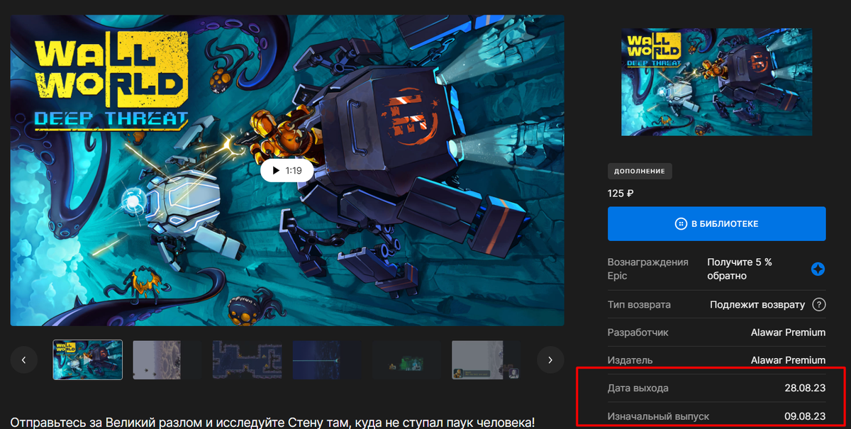Click the Разработчик label
This screenshot has width=851, height=429.
[638, 333]
